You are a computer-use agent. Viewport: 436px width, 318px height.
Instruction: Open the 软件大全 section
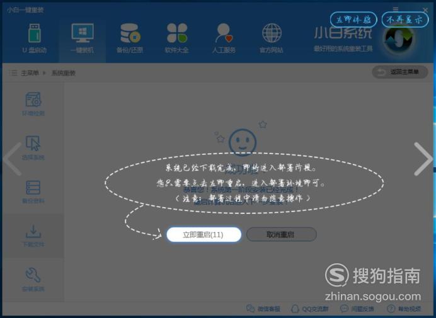tap(177, 38)
